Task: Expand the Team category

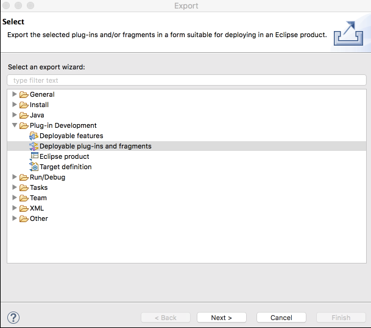Action: point(15,198)
